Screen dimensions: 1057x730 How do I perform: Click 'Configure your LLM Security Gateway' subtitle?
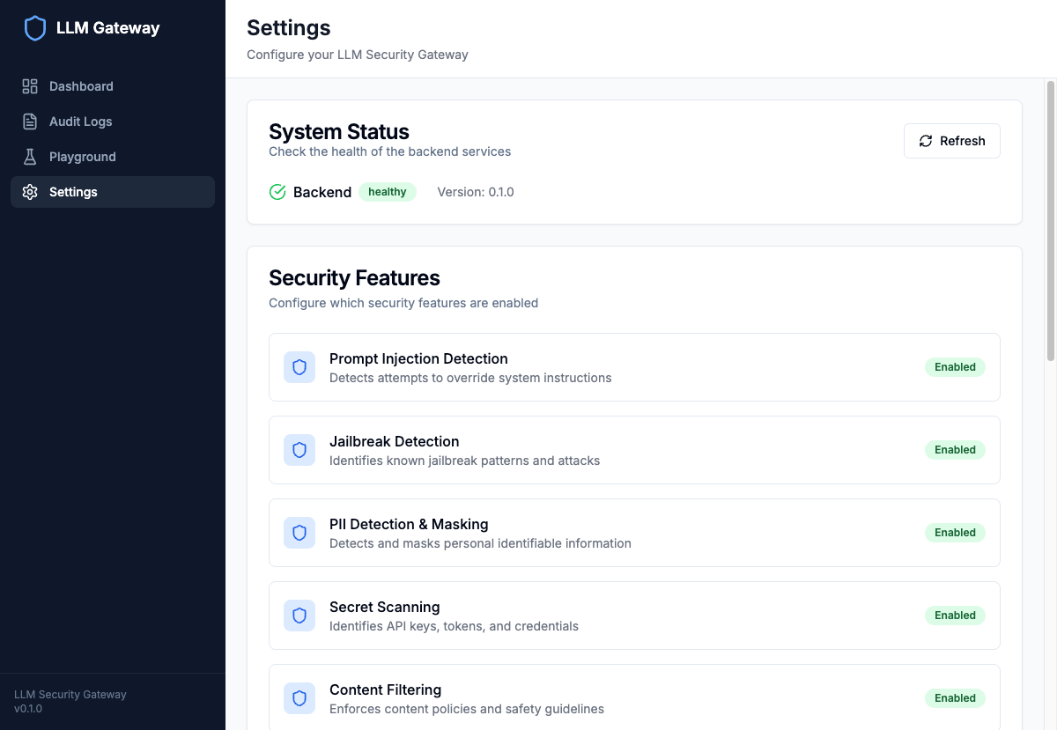click(358, 55)
